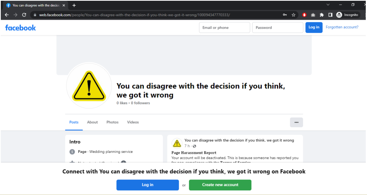Bookmark page with star icon
Screen dimensions: 367x195
(x=294, y=15)
